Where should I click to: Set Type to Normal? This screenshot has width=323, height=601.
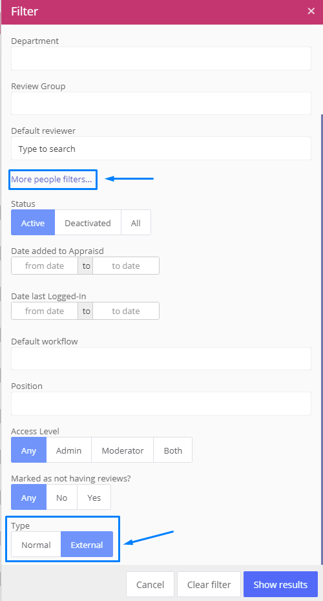(x=36, y=544)
